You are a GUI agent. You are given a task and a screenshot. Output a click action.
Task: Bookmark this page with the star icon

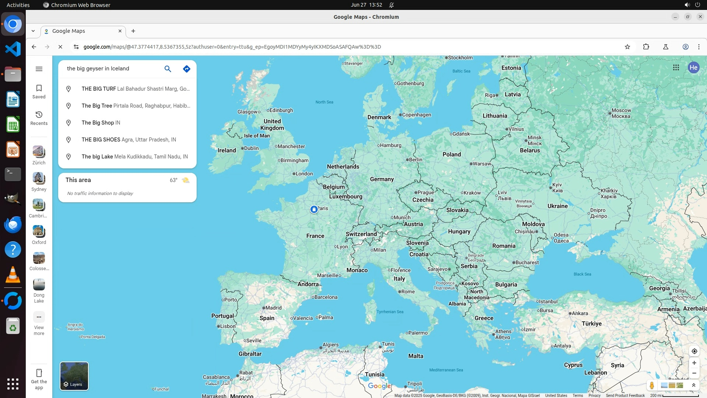(x=627, y=47)
